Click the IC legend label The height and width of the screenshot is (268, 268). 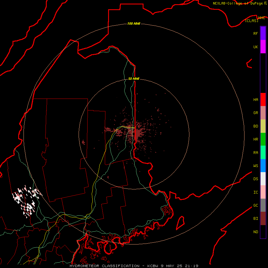click(255, 192)
